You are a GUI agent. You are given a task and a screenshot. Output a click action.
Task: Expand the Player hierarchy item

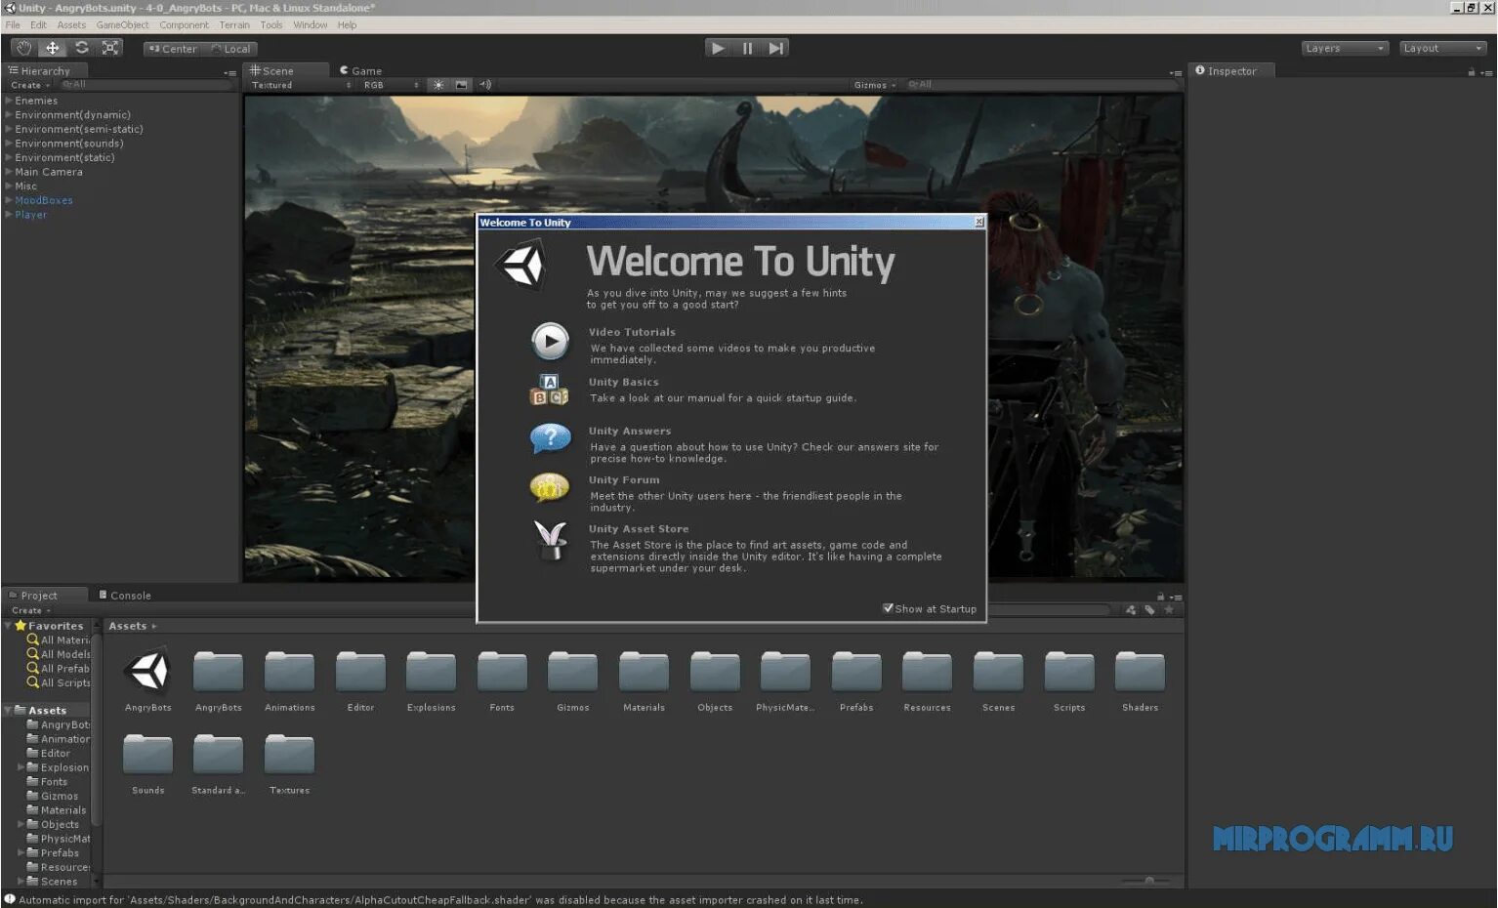coord(9,215)
